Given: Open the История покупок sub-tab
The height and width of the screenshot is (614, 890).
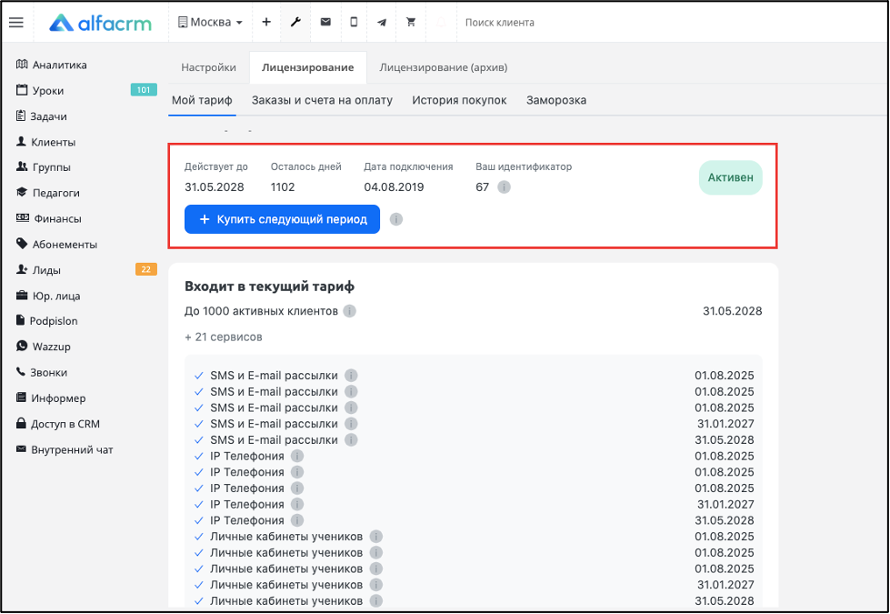Looking at the screenshot, I should (x=459, y=101).
